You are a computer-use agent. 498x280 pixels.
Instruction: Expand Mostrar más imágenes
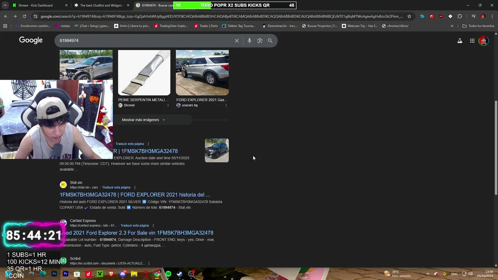(144, 120)
